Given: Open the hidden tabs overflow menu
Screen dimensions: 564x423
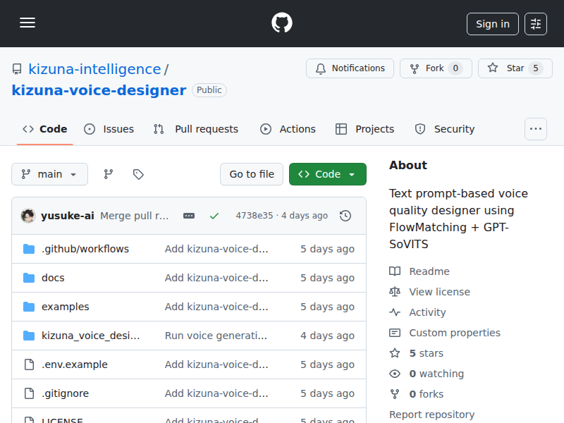Looking at the screenshot, I should [x=535, y=129].
